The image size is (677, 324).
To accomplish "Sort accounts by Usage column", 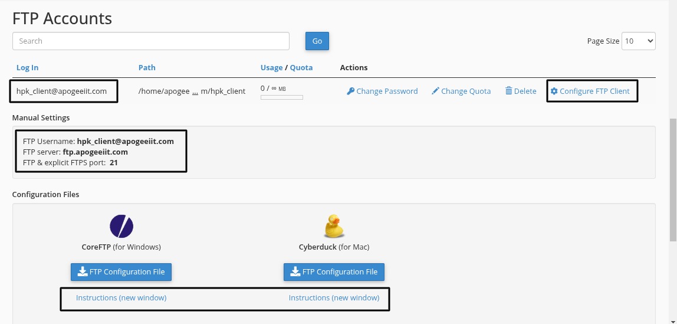I will 271,68.
